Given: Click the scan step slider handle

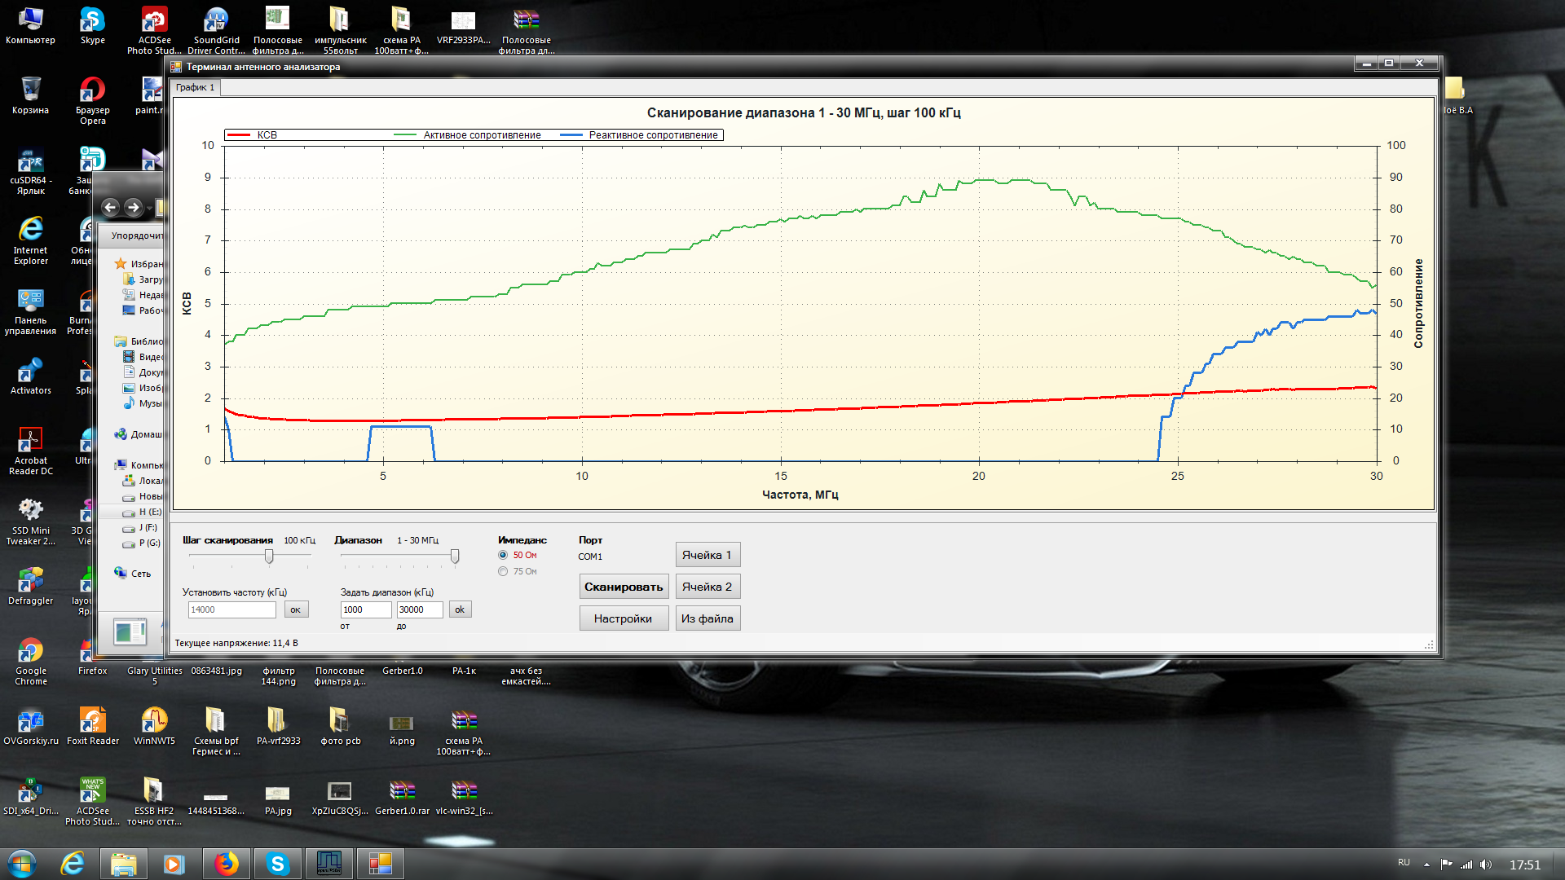Looking at the screenshot, I should [269, 556].
